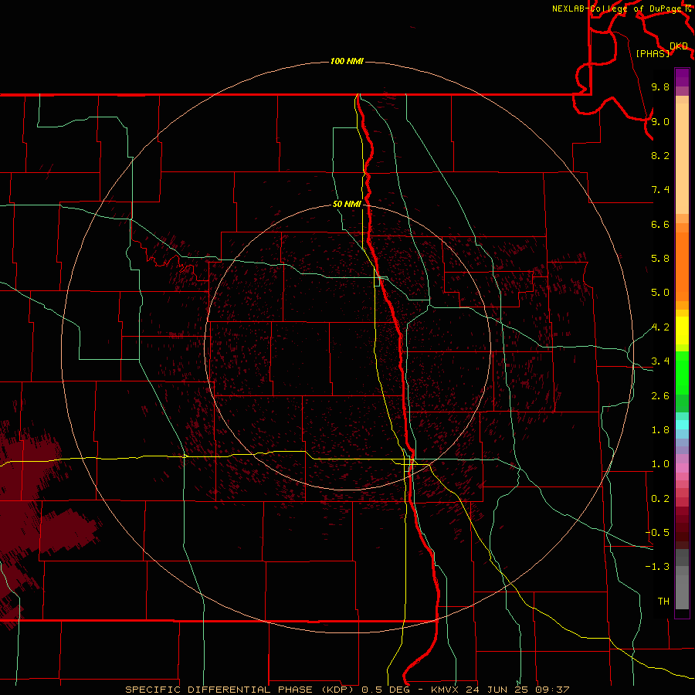Select the peach band of the color scale
This screenshot has width=695, height=695.
[682, 158]
